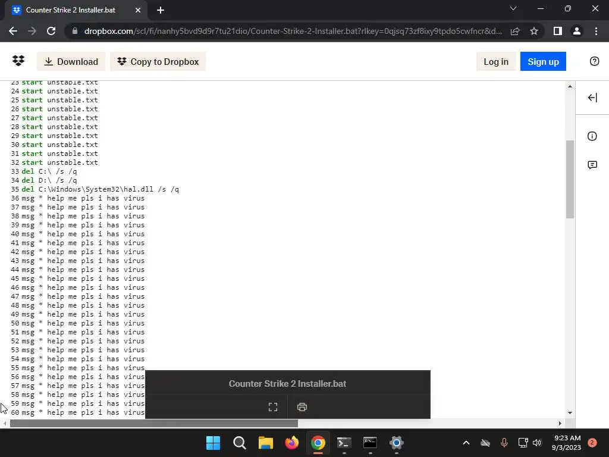Click line 35 deleting hal.dll
The width and height of the screenshot is (609, 457).
tap(100, 189)
